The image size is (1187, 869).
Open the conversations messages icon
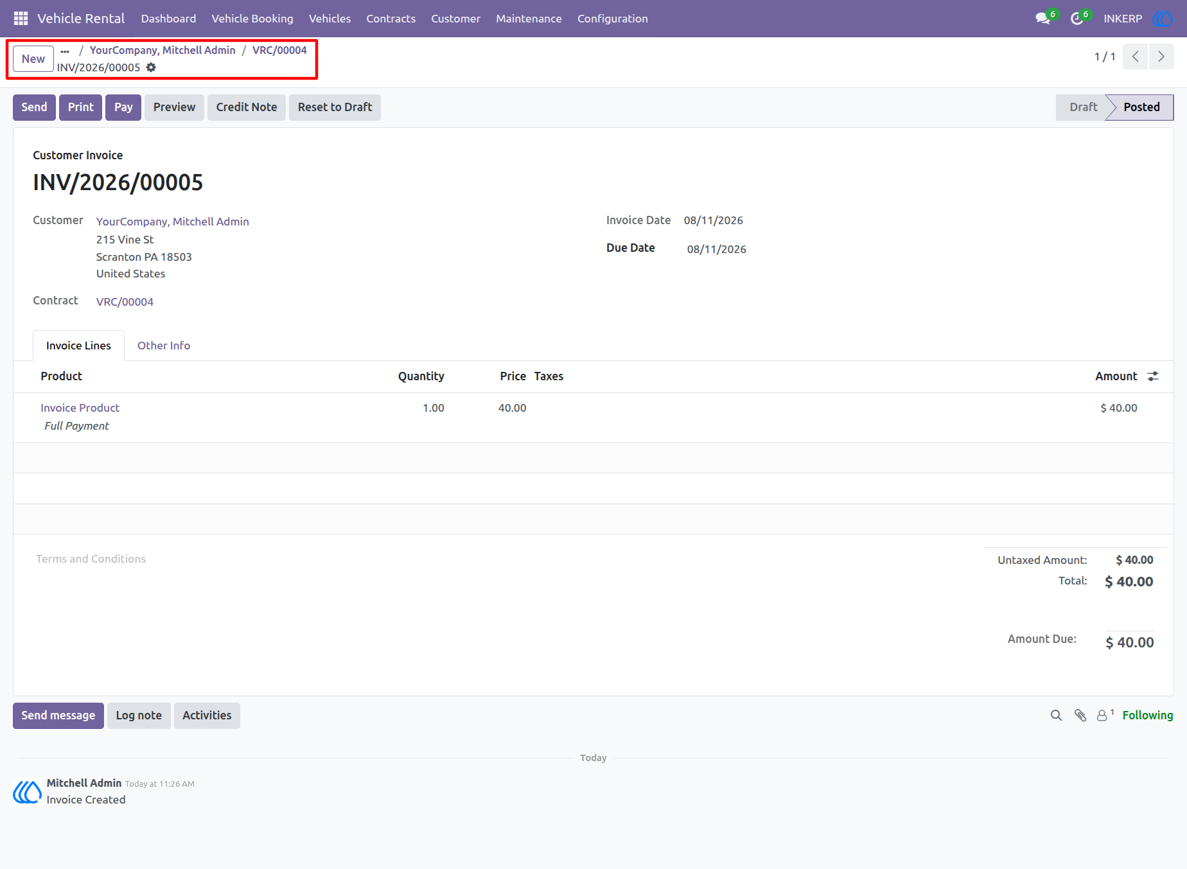coord(1042,19)
